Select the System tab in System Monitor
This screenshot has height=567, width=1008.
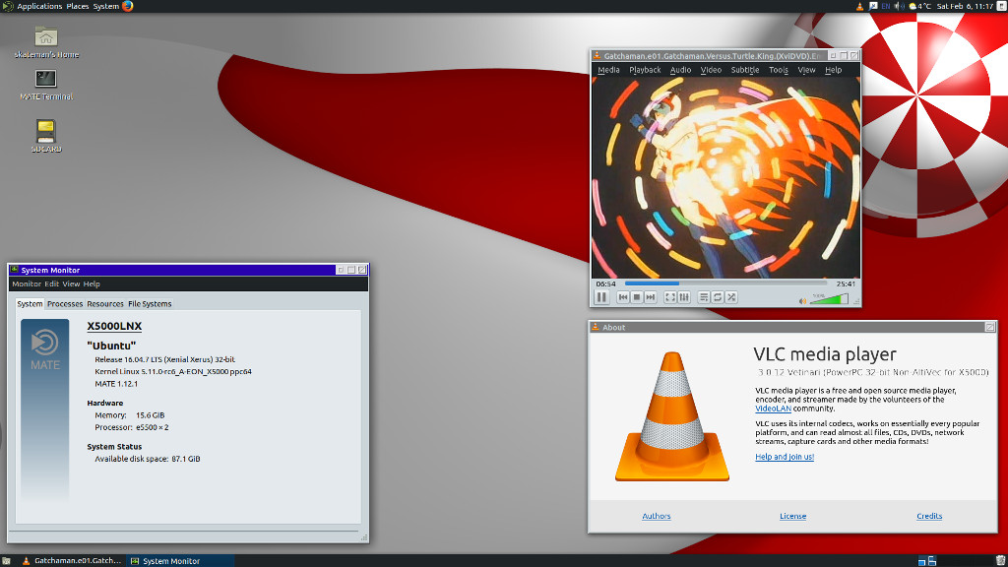tap(30, 303)
